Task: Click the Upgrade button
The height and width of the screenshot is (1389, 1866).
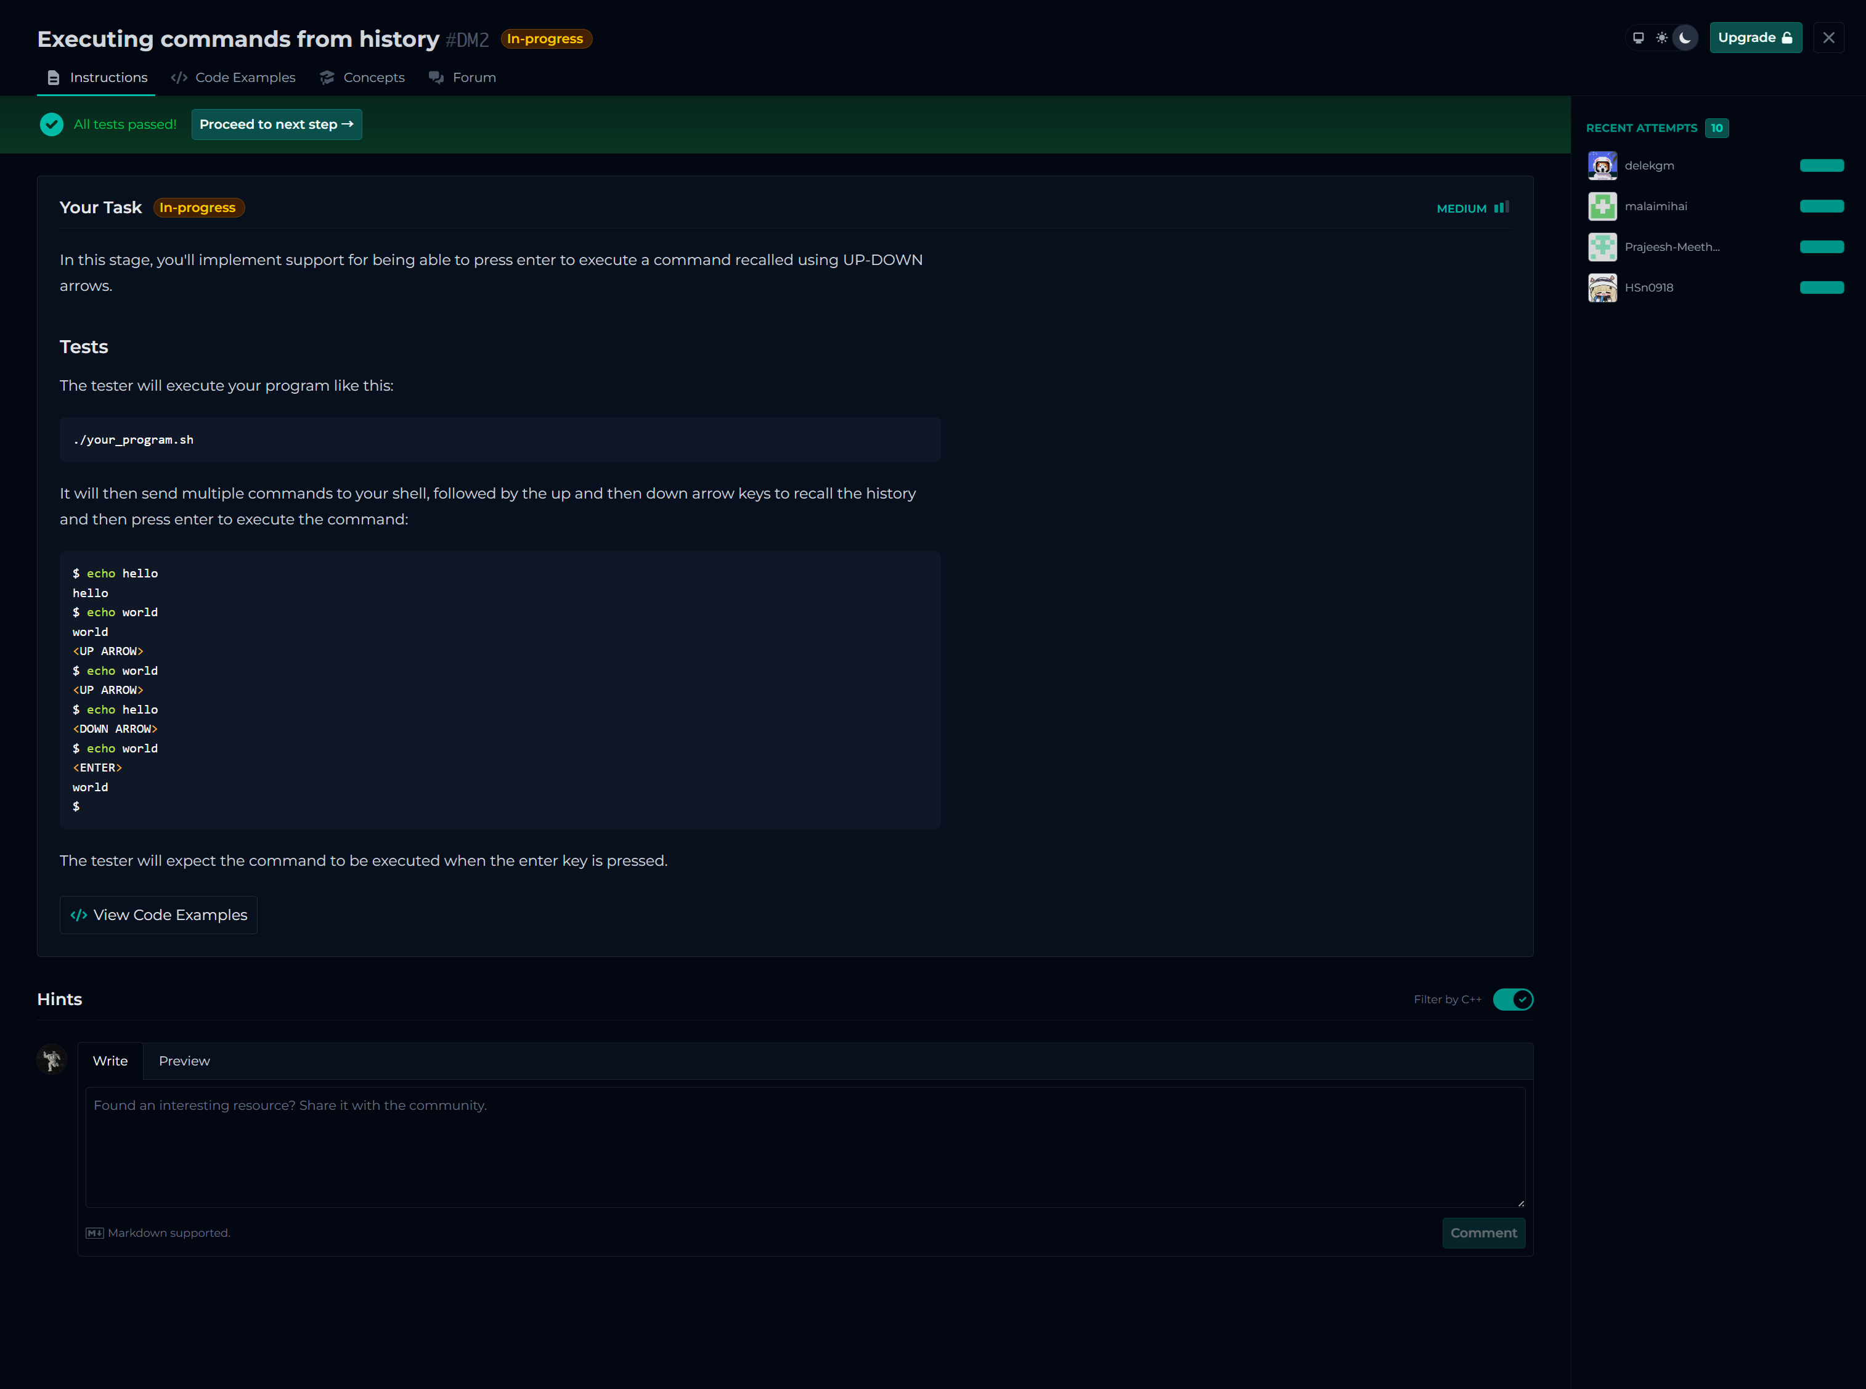Action: [1755, 38]
